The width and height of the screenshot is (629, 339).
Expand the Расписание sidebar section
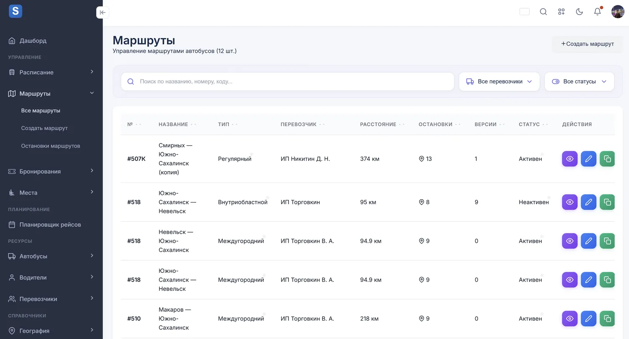(51, 72)
